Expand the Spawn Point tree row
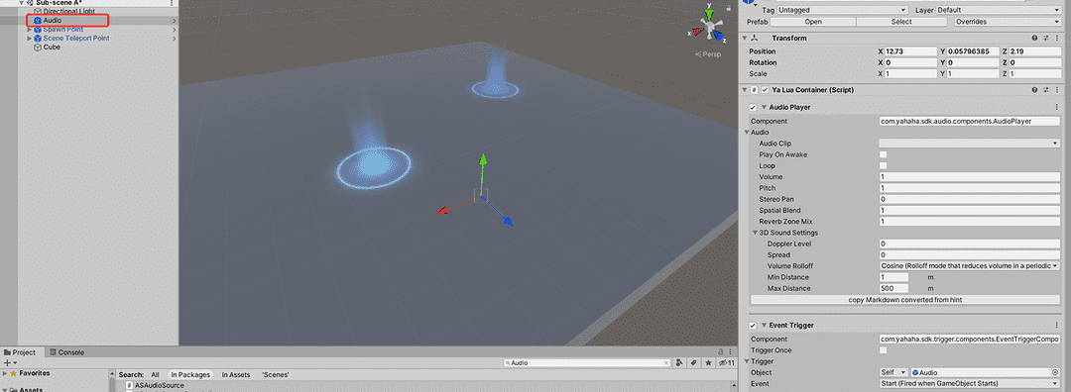Image resolution: width=1071 pixels, height=392 pixels. (30, 30)
